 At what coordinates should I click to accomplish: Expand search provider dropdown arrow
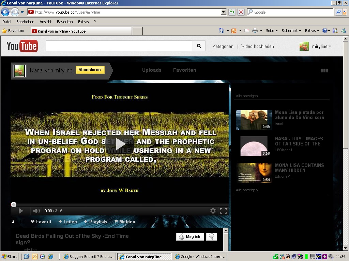(x=345, y=12)
